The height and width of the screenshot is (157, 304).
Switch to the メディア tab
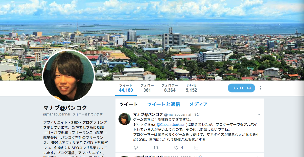(x=198, y=104)
